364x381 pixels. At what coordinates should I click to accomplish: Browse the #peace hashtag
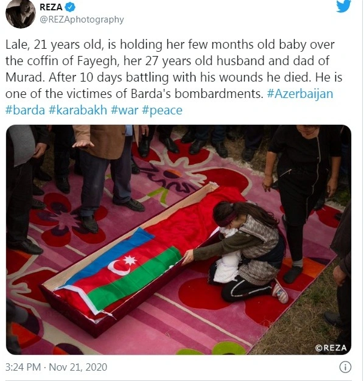(162, 110)
